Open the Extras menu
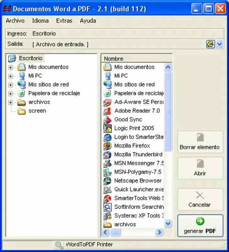This screenshot has height=252, width=229. 64,21
